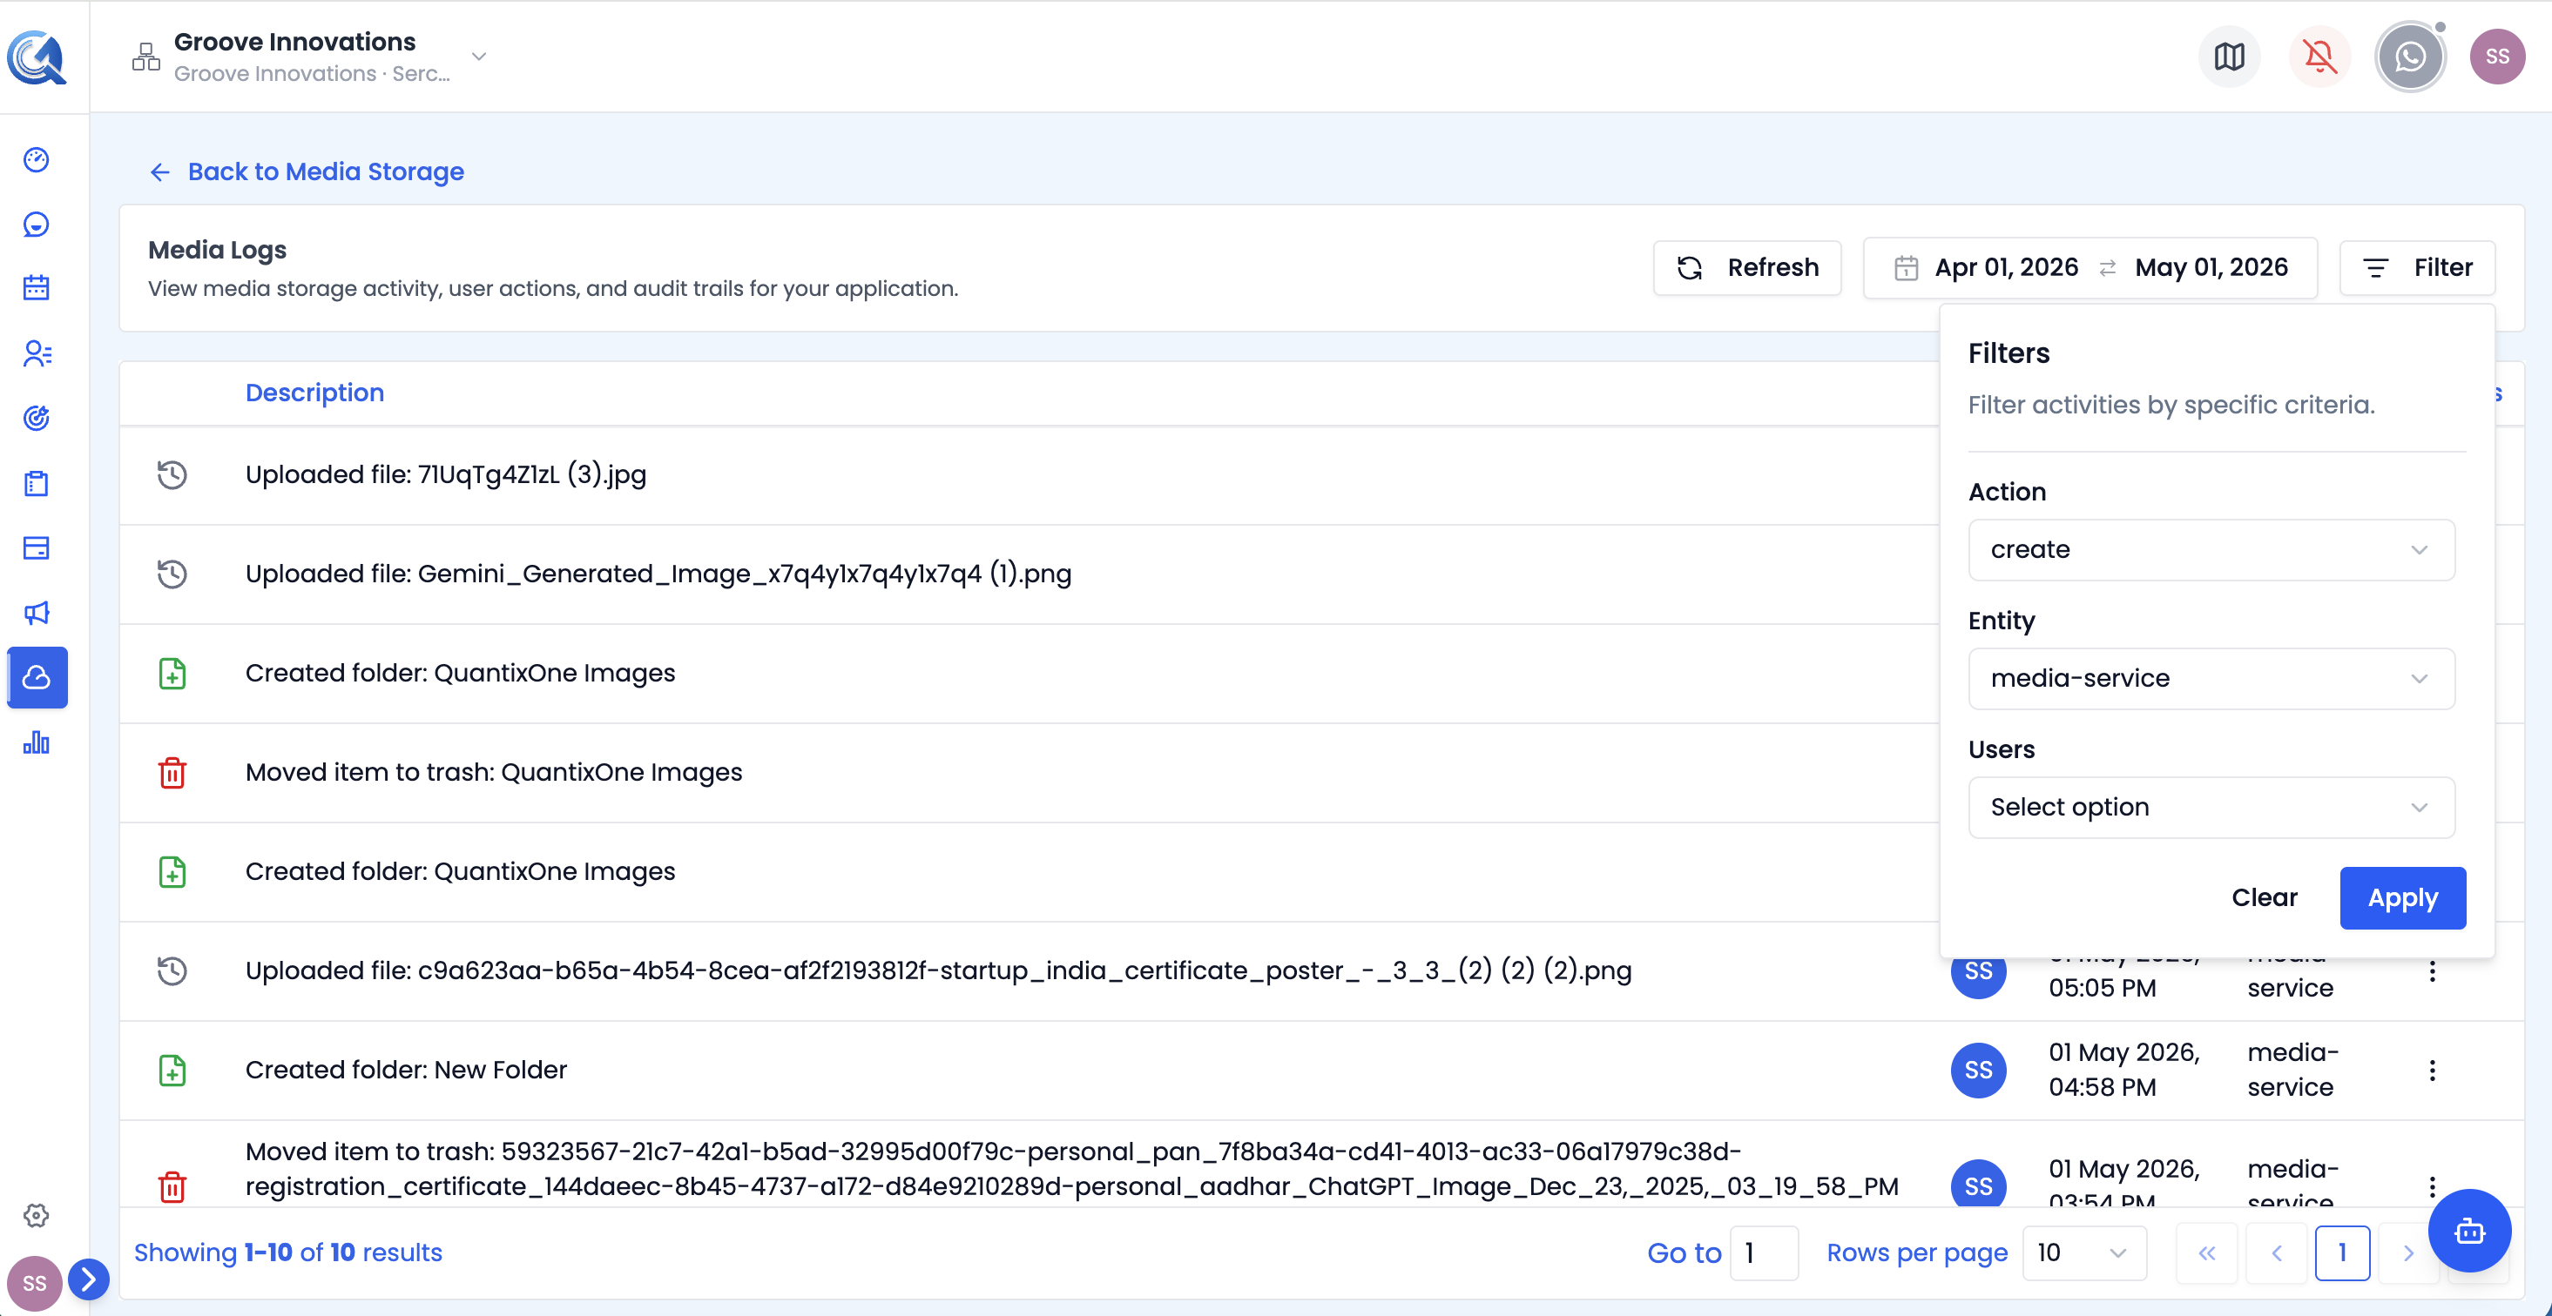Click Uploaded file: Gemini_Generated_Image row text
The height and width of the screenshot is (1316, 2552).
[658, 574]
